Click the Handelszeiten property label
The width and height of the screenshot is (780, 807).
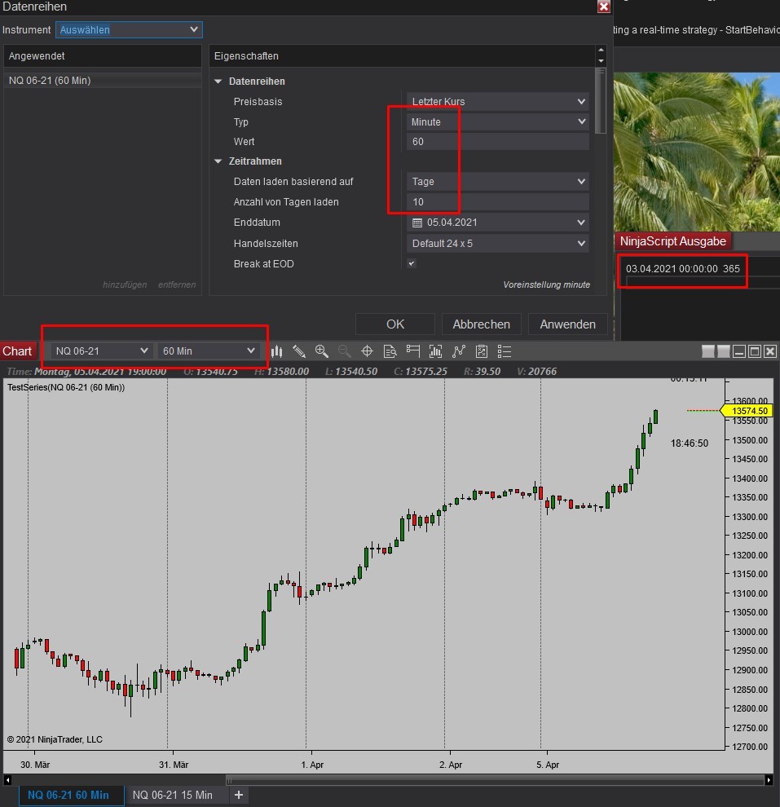point(266,244)
